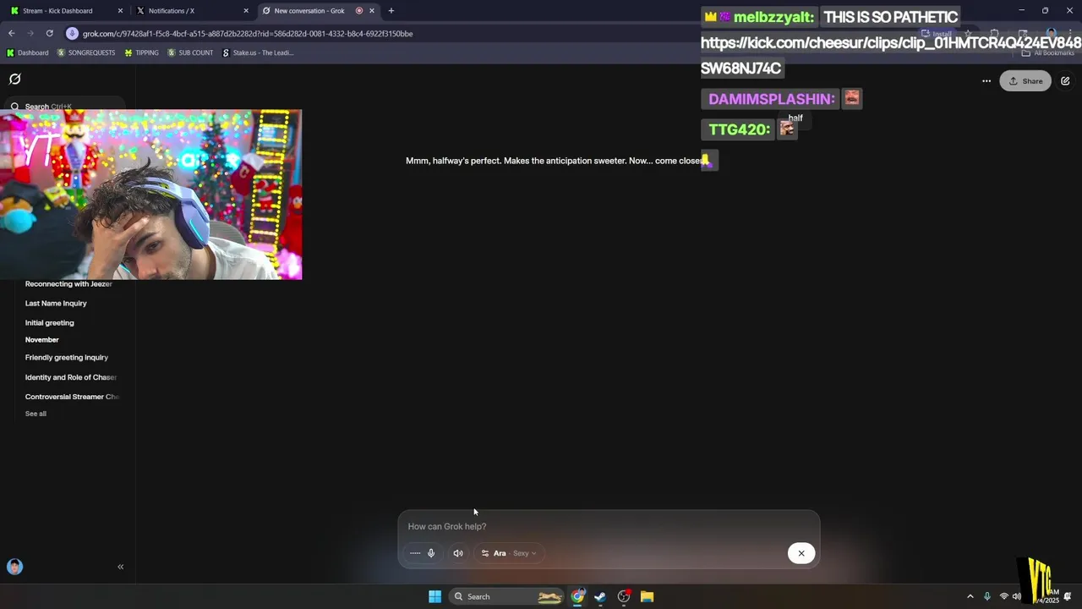Open the Chrome profile avatar

click(x=1051, y=34)
